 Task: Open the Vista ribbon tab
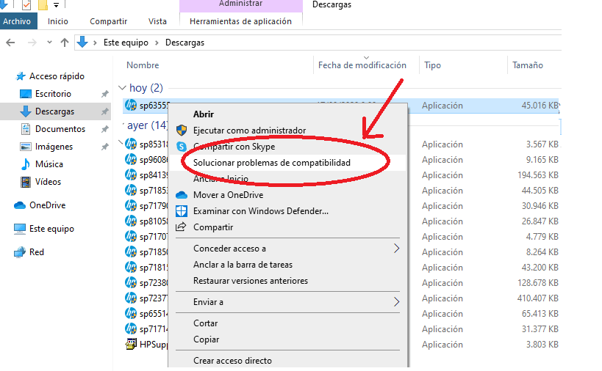point(157,21)
